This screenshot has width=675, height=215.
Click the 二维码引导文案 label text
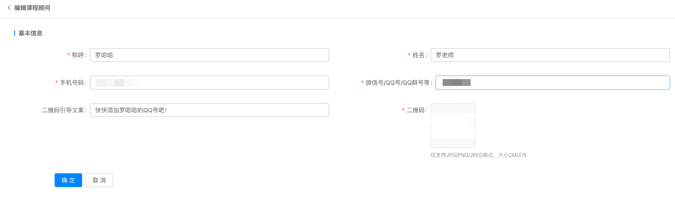click(x=64, y=110)
